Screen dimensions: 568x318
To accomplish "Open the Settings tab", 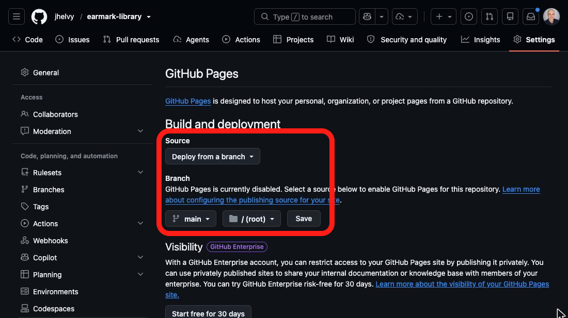I will (x=534, y=39).
